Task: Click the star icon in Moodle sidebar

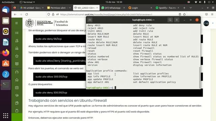Action: point(17,56)
